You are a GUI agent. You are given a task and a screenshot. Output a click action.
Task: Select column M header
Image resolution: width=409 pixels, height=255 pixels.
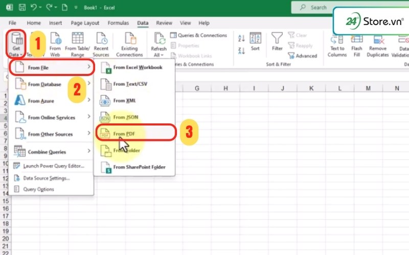click(368, 88)
